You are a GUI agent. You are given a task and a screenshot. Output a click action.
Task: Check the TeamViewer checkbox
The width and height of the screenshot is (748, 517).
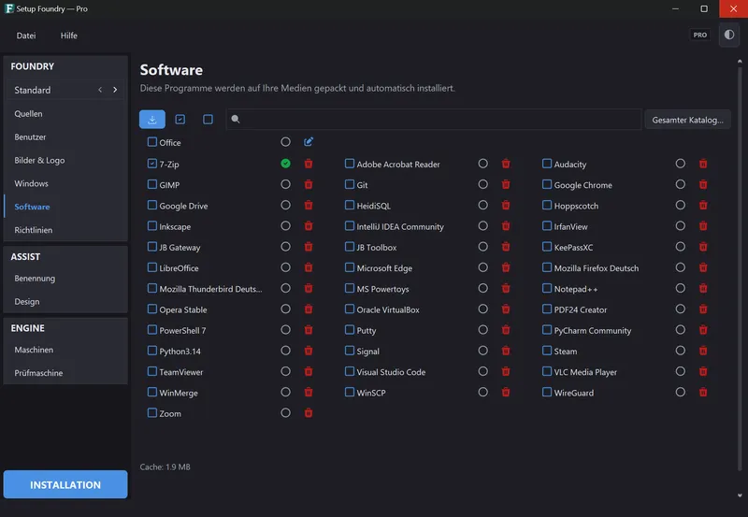coord(152,371)
